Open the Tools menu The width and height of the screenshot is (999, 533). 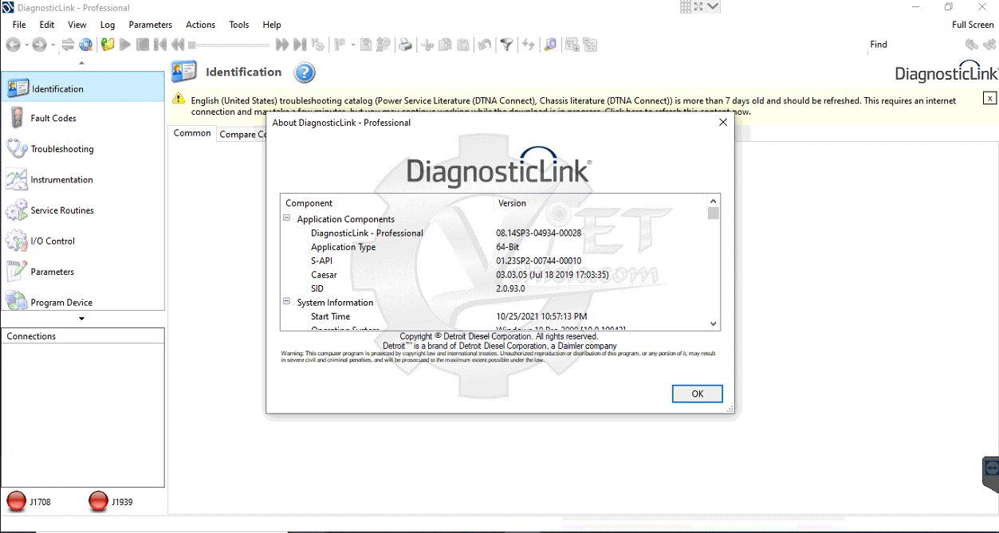[239, 25]
